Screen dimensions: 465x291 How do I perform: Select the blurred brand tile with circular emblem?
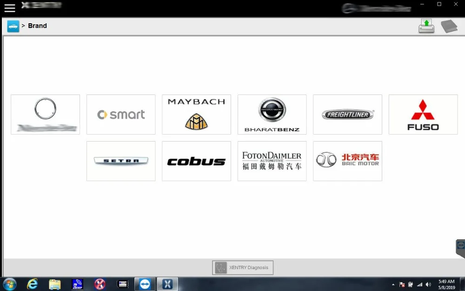point(46,115)
